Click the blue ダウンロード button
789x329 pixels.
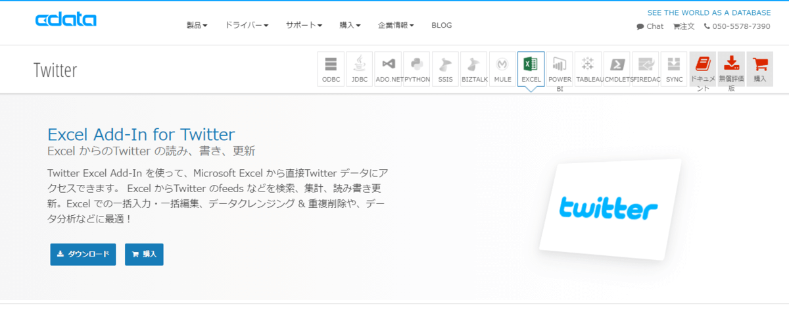coord(84,254)
